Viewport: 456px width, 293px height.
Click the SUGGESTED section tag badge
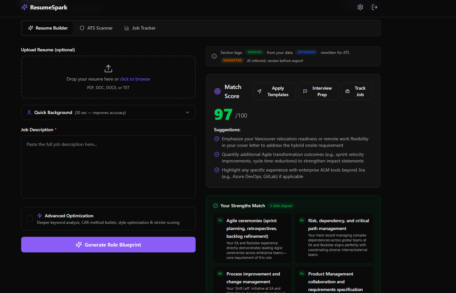point(232,60)
